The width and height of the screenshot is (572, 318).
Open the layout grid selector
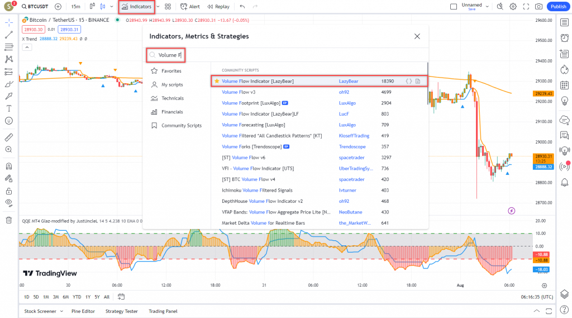click(168, 7)
